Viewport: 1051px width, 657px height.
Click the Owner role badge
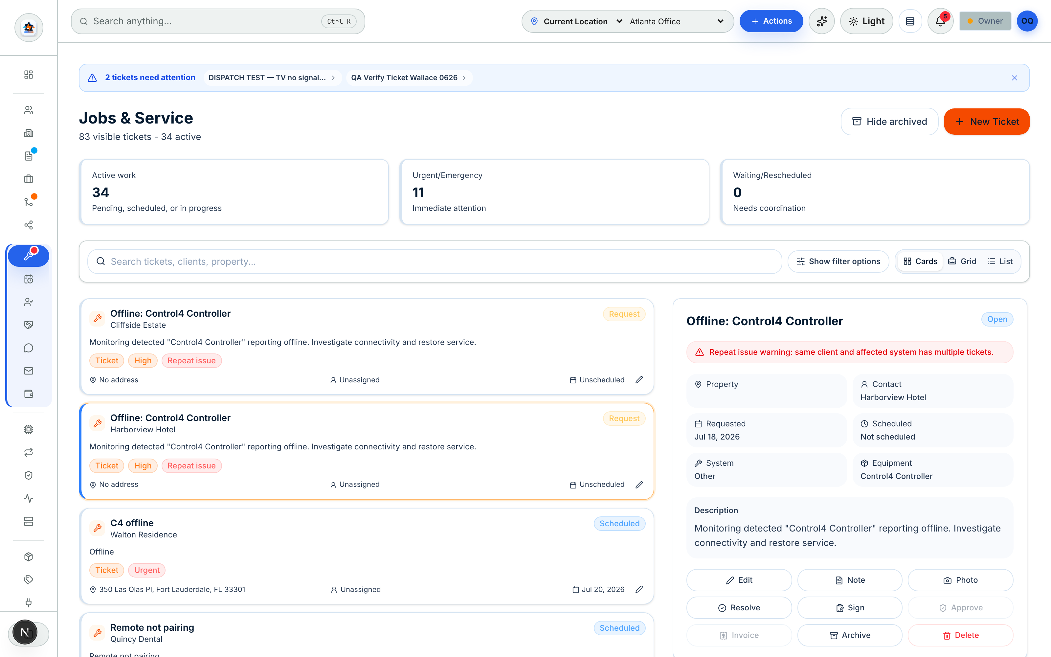click(x=985, y=21)
